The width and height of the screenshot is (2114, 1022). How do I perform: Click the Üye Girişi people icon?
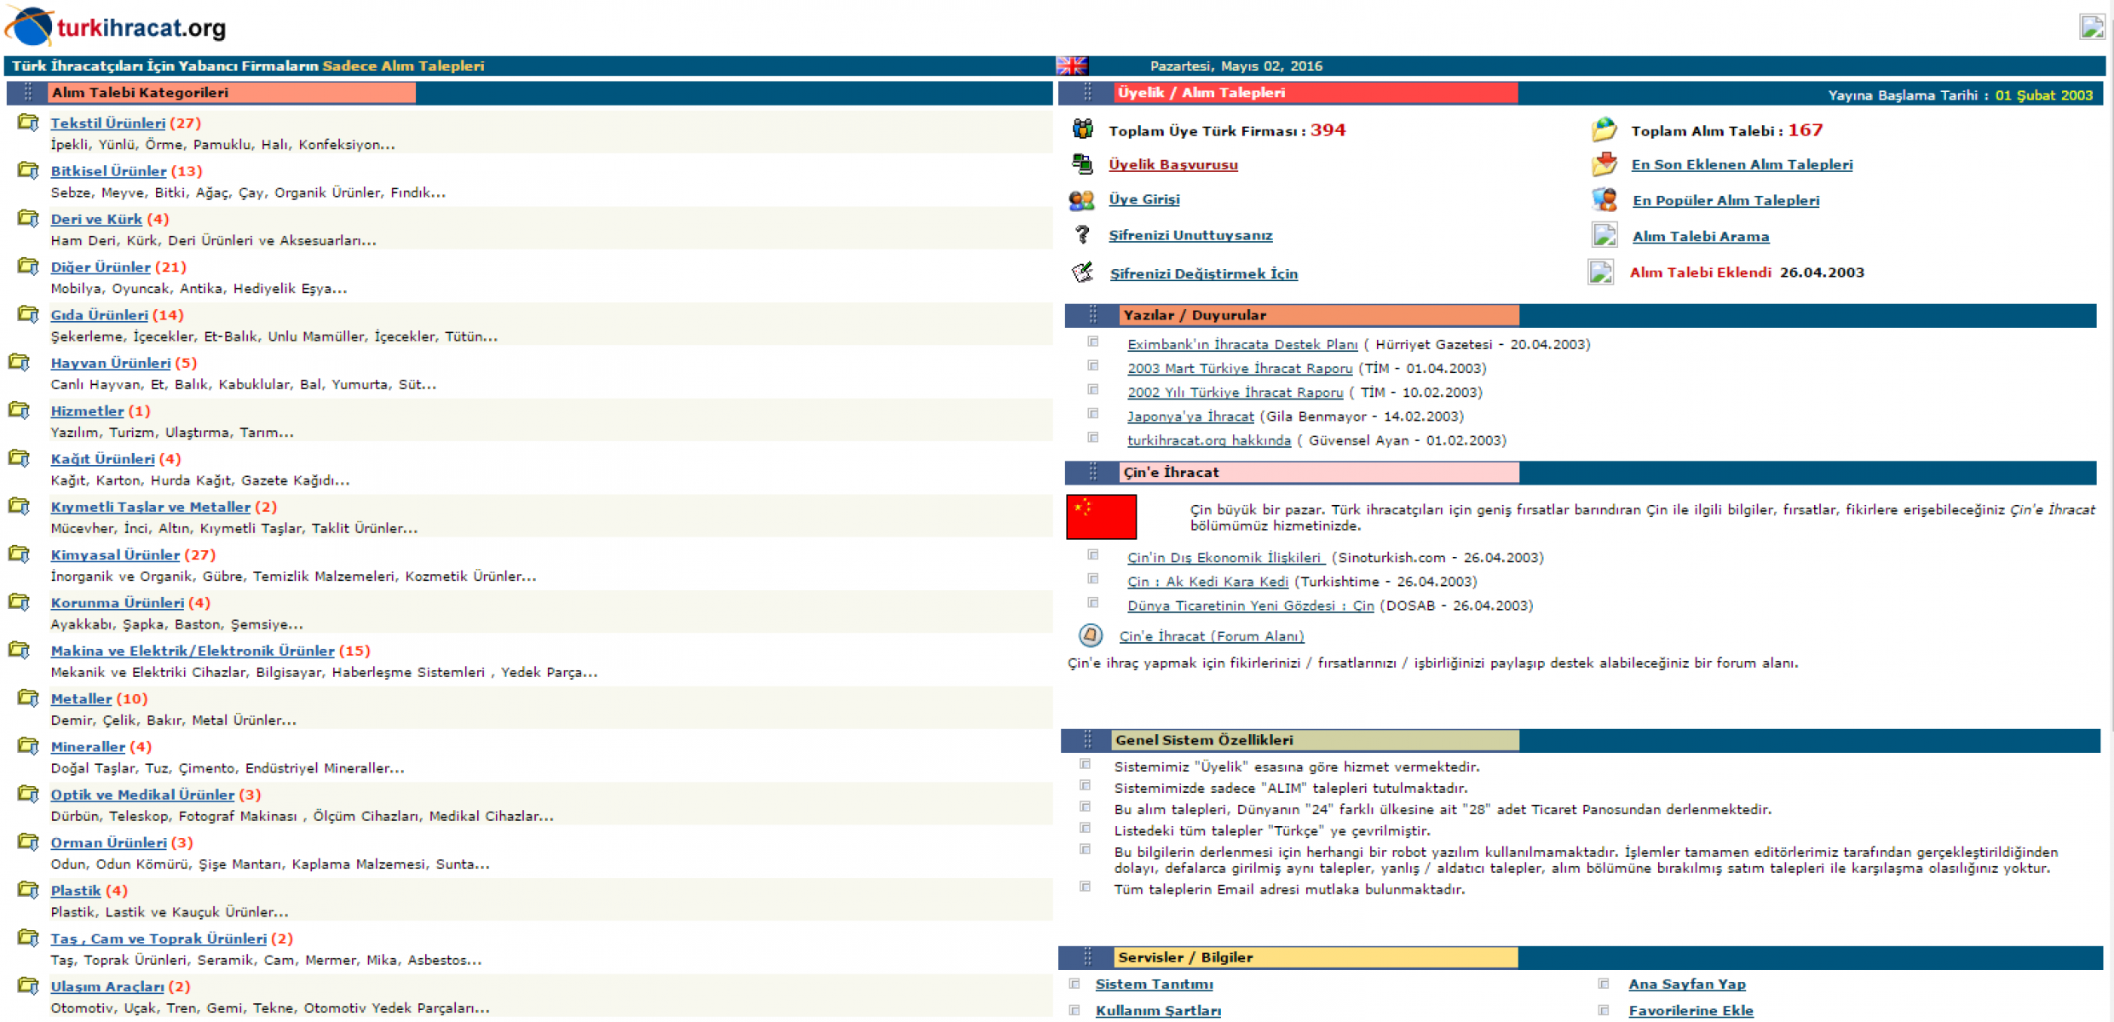pyautogui.click(x=1081, y=200)
